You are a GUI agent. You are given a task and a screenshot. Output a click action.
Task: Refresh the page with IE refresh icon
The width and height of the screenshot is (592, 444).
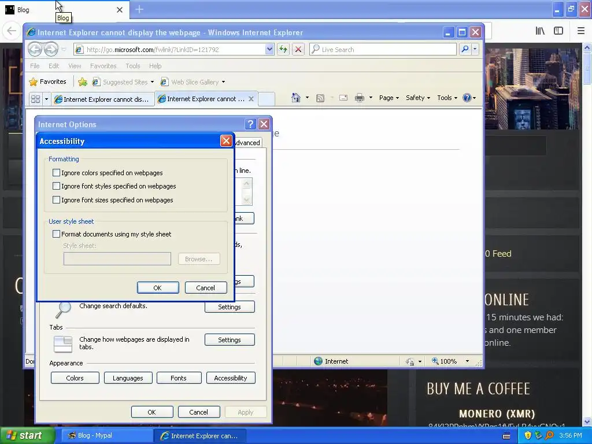click(283, 49)
